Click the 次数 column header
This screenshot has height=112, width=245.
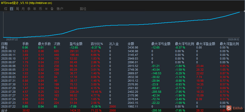click(x=57, y=44)
